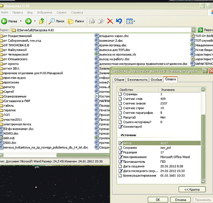This screenshot has height=203, width=213.
Task: Click the properties dialog help button
Action: [x=205, y=71]
